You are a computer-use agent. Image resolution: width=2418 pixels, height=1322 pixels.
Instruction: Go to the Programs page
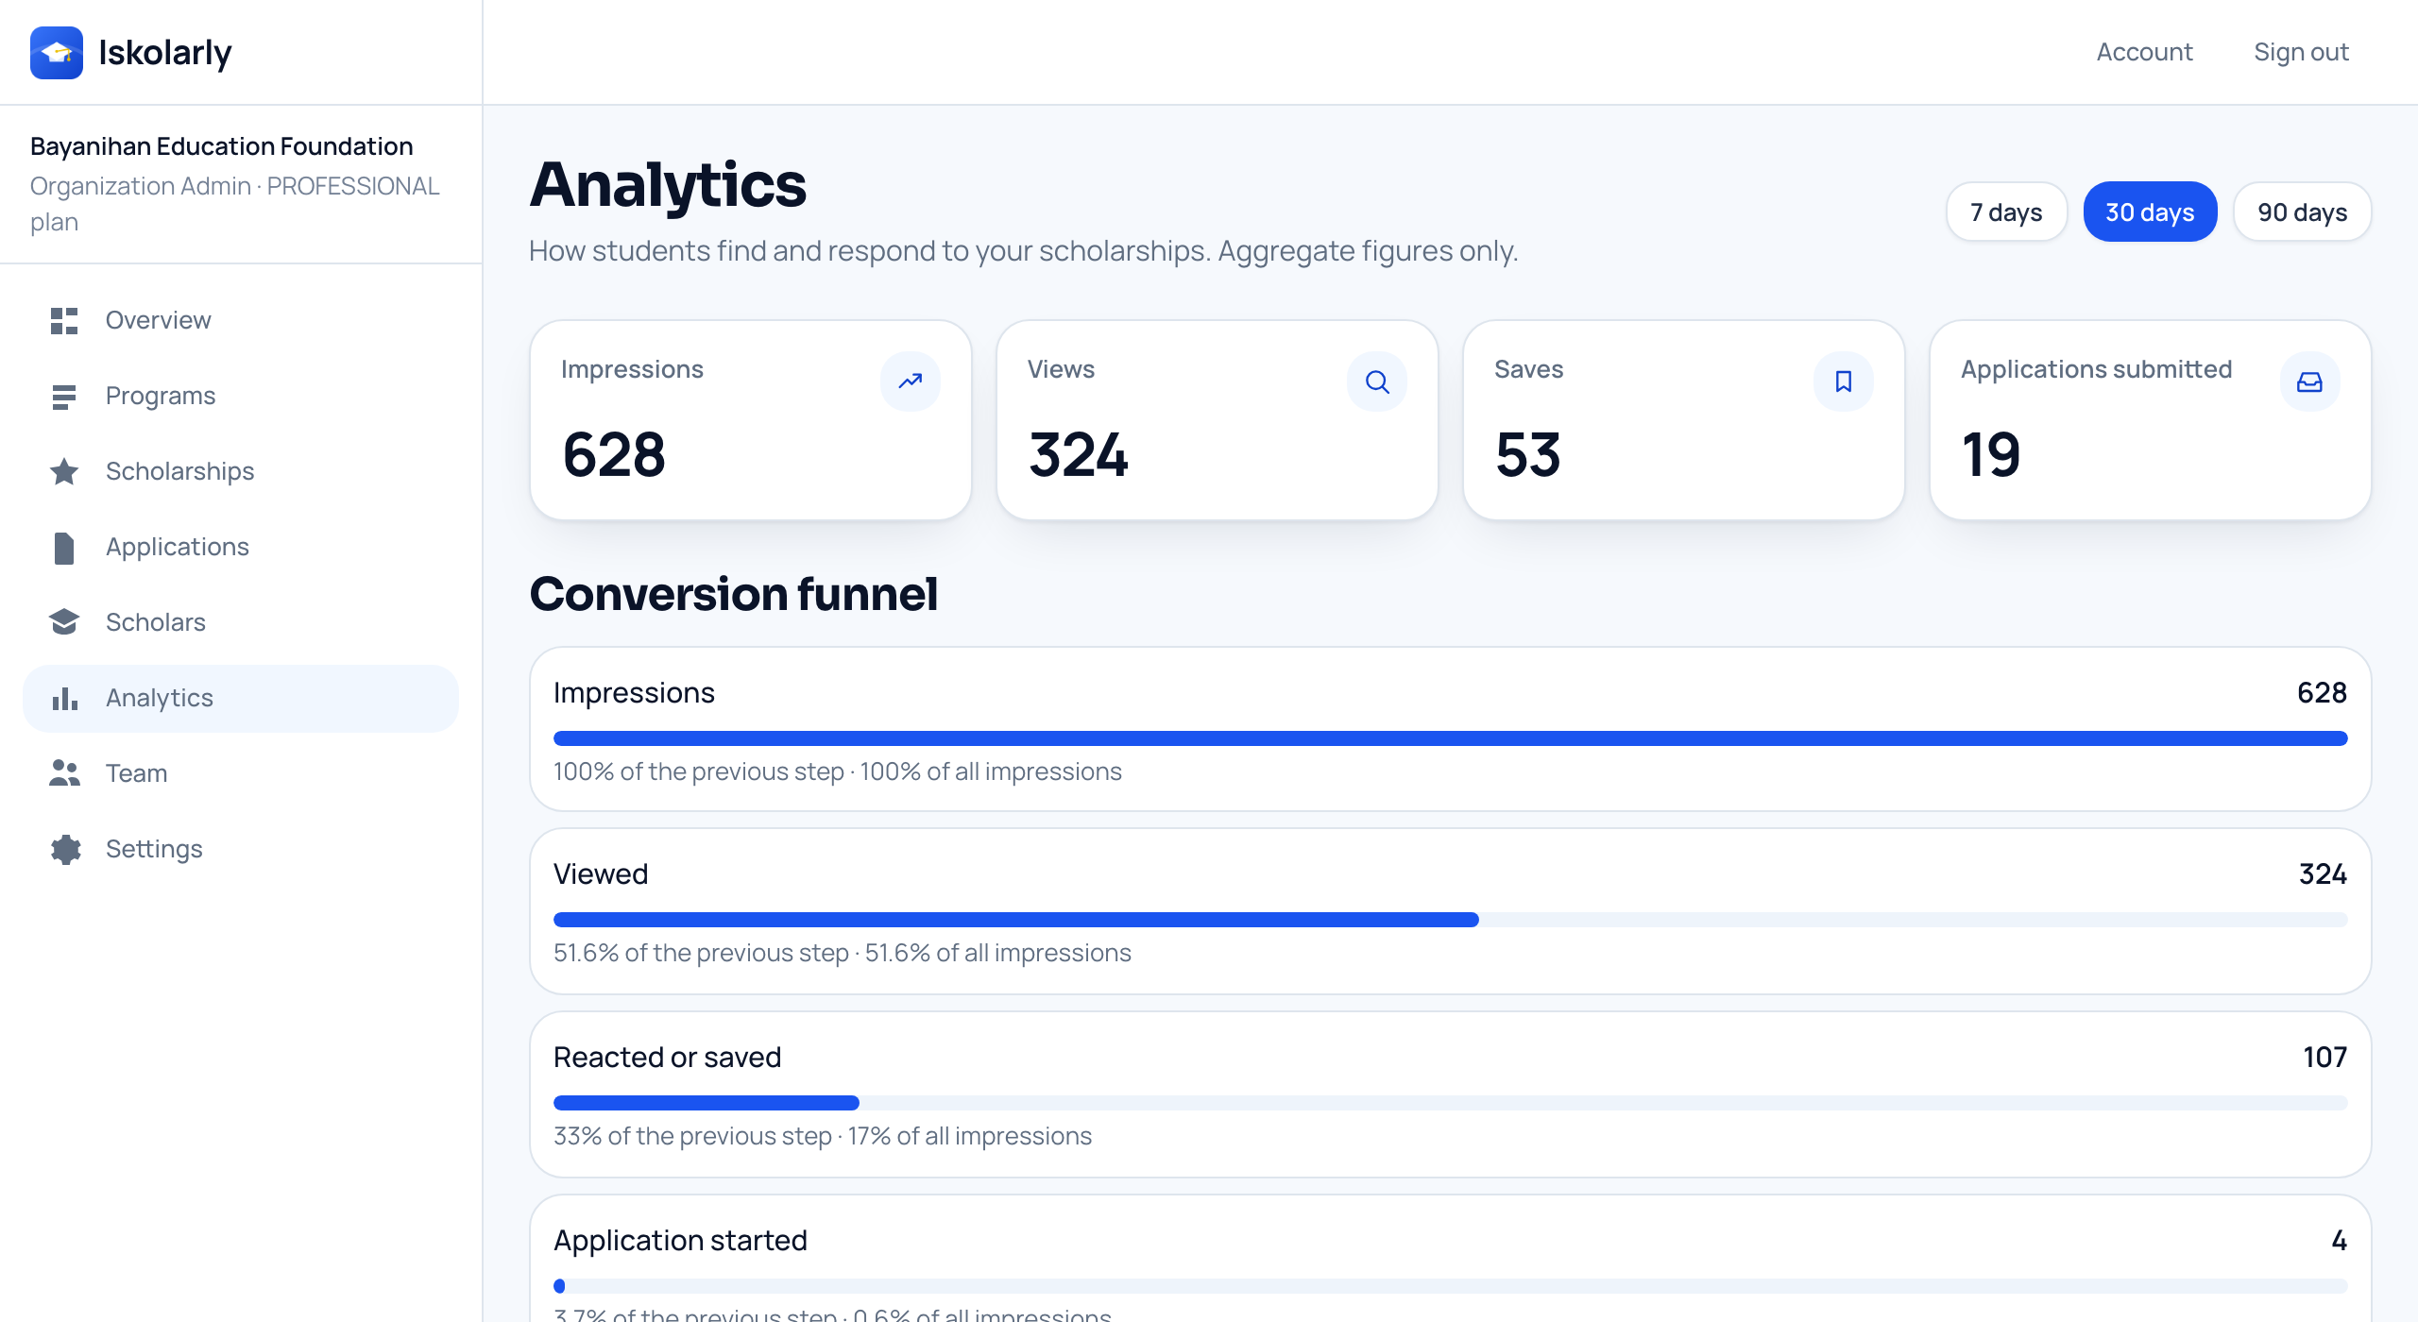click(x=241, y=396)
